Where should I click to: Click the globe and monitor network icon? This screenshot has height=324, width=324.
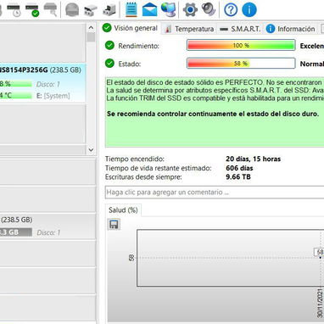(169, 9)
